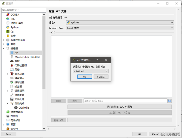Select the 插件管理器 tree item

click(17, 112)
